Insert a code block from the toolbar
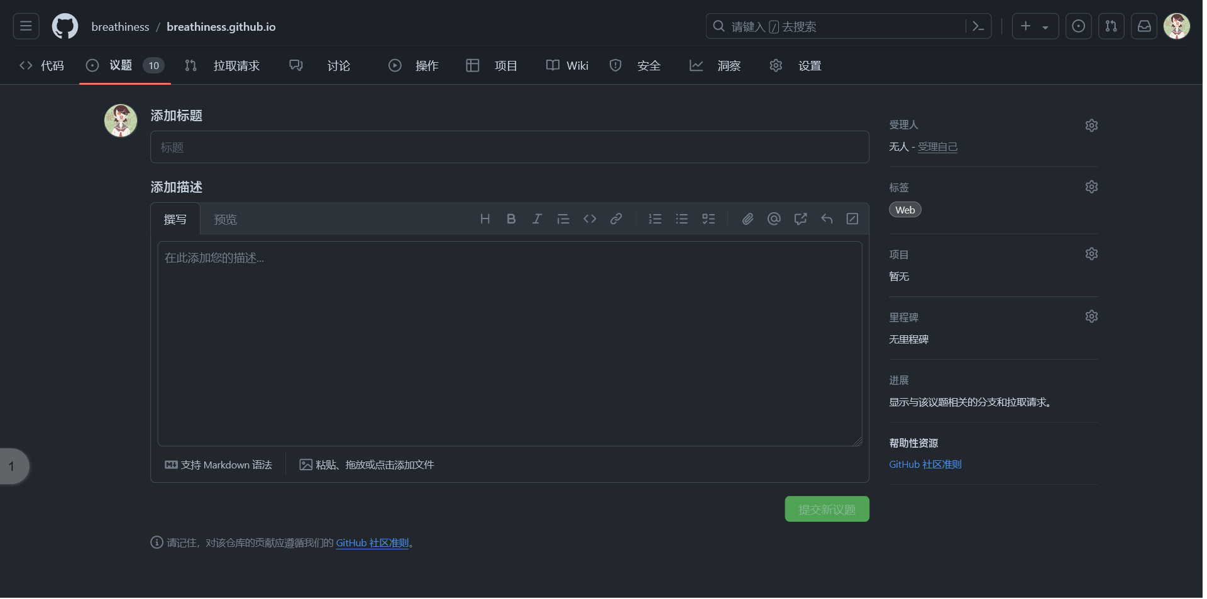The height and width of the screenshot is (599, 1207). (x=590, y=219)
